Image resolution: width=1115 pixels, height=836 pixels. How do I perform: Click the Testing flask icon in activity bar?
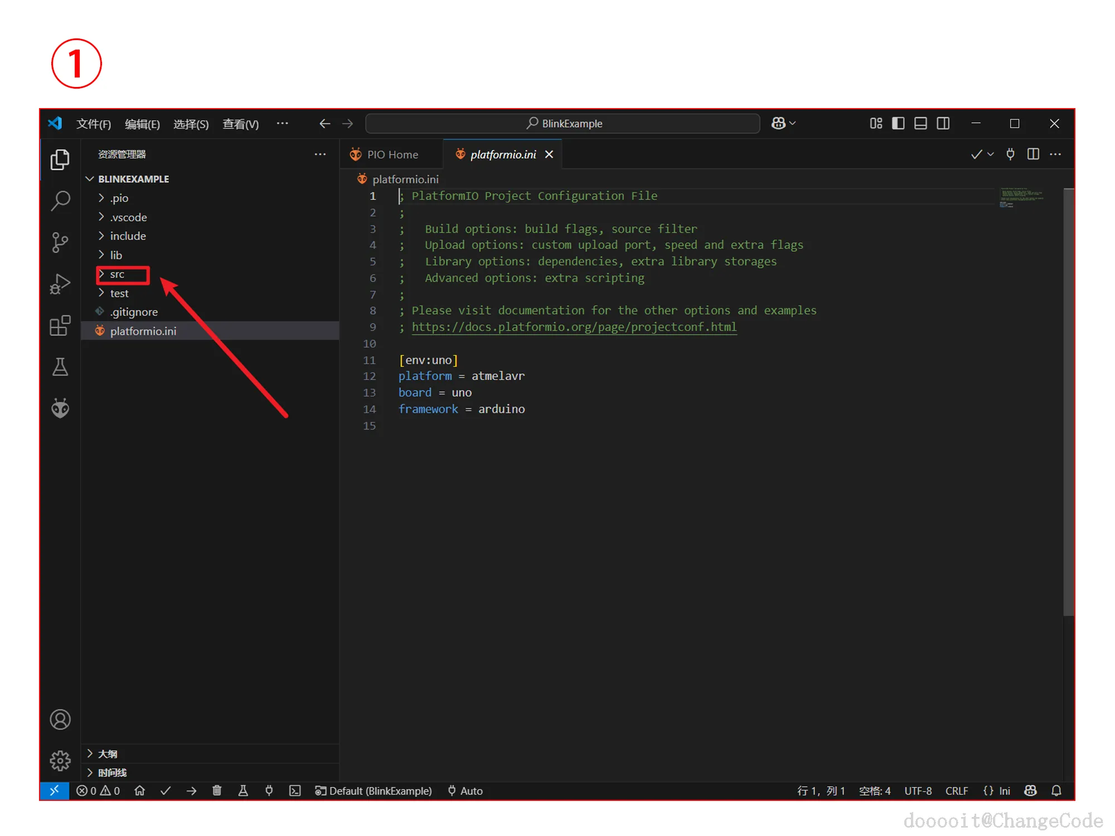click(x=60, y=367)
